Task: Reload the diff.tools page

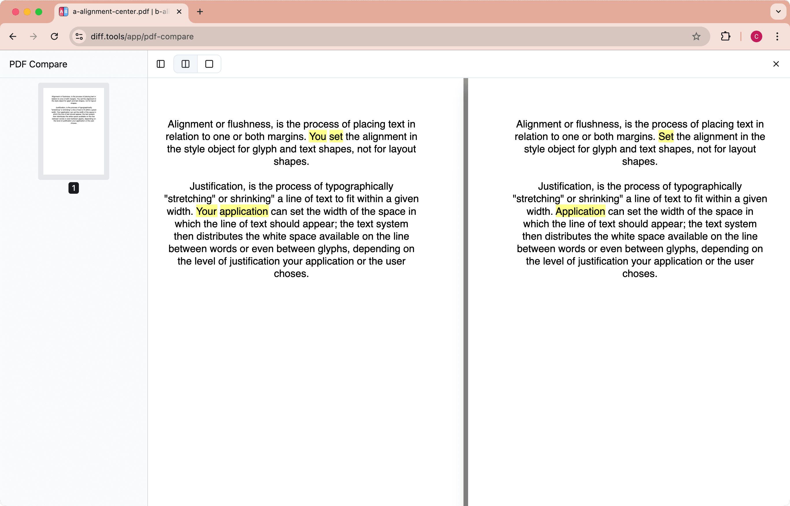Action: tap(55, 36)
